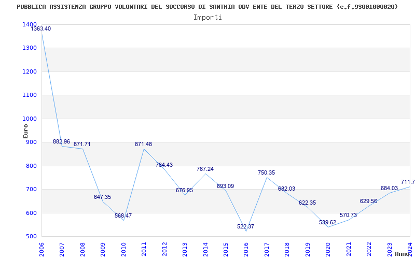Click the 682.03 data label

287,189
